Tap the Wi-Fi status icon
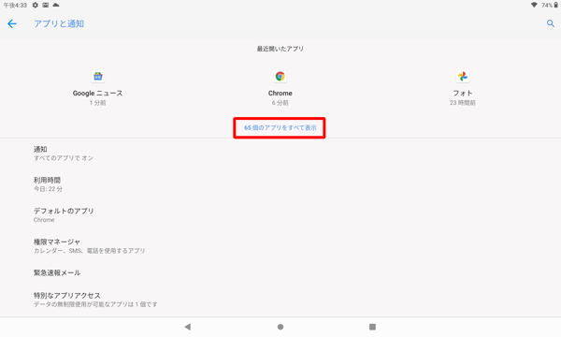This screenshot has width=561, height=337. (534, 5)
